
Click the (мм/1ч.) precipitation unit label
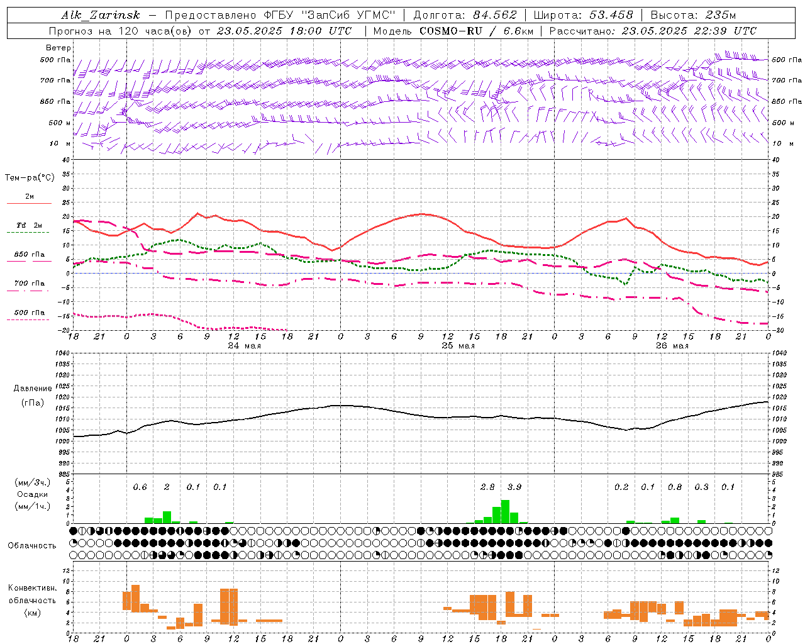click(33, 506)
